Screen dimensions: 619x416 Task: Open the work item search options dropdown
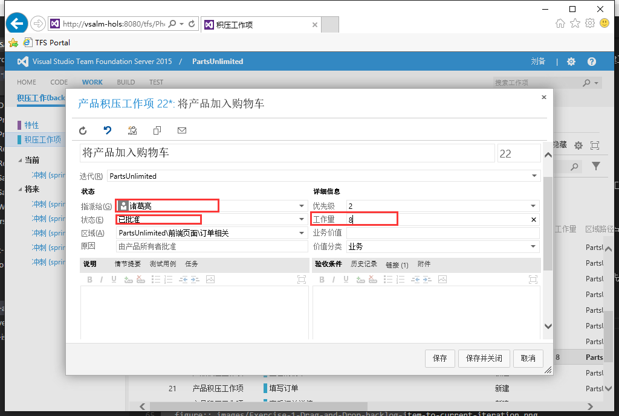[x=596, y=83]
